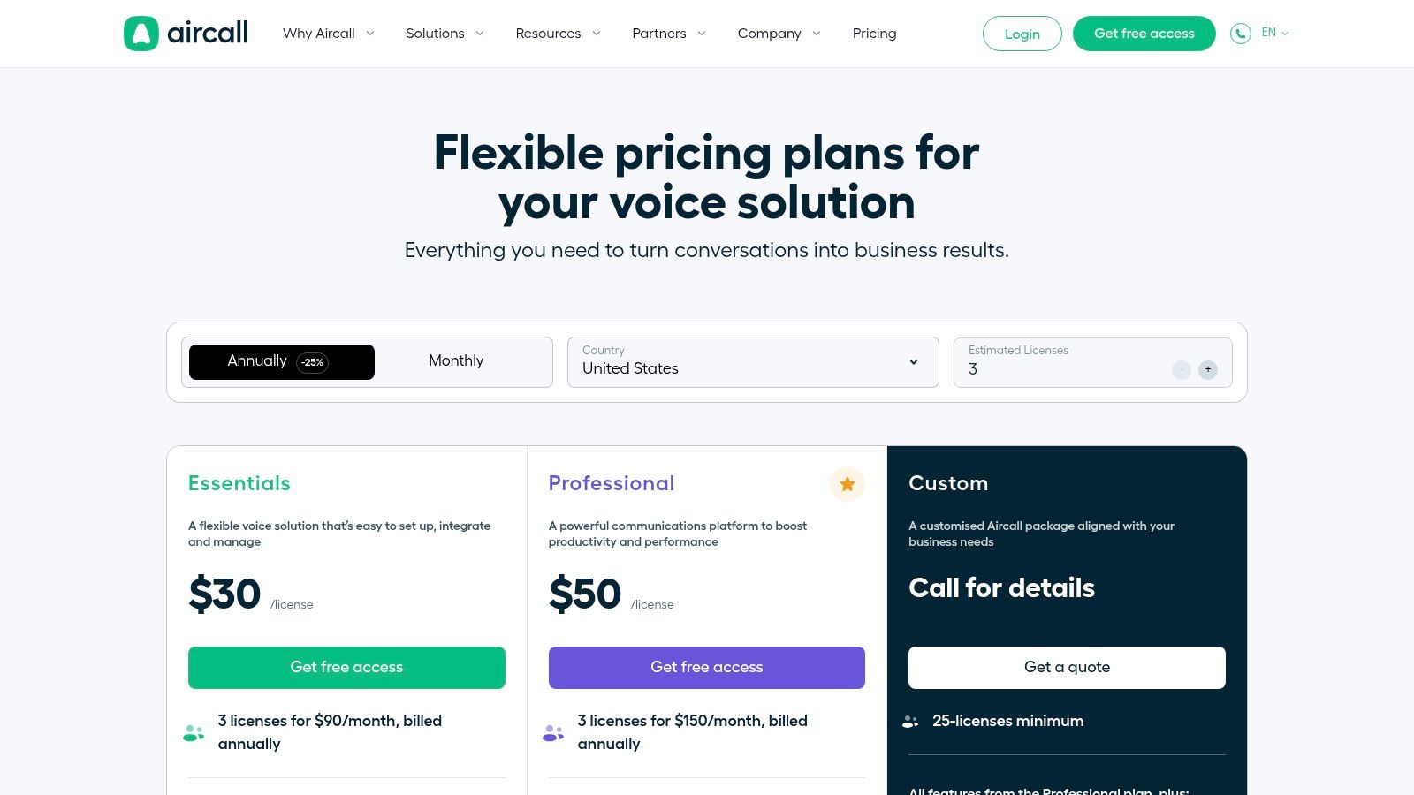
Task: Click Essentials Get free access button
Action: pos(346,668)
